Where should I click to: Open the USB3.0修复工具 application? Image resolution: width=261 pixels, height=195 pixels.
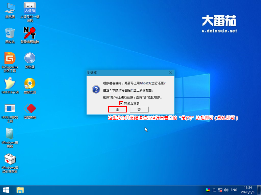pyautogui.click(x=9, y=110)
